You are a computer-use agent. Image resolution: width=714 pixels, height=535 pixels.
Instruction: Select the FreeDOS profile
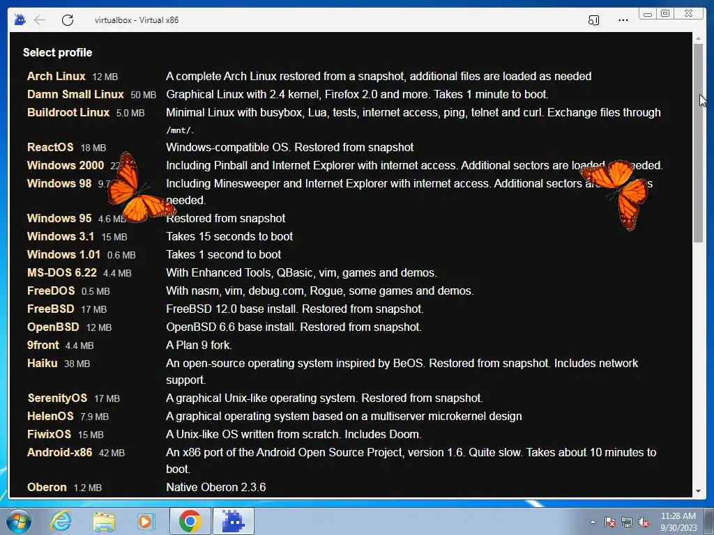(51, 290)
